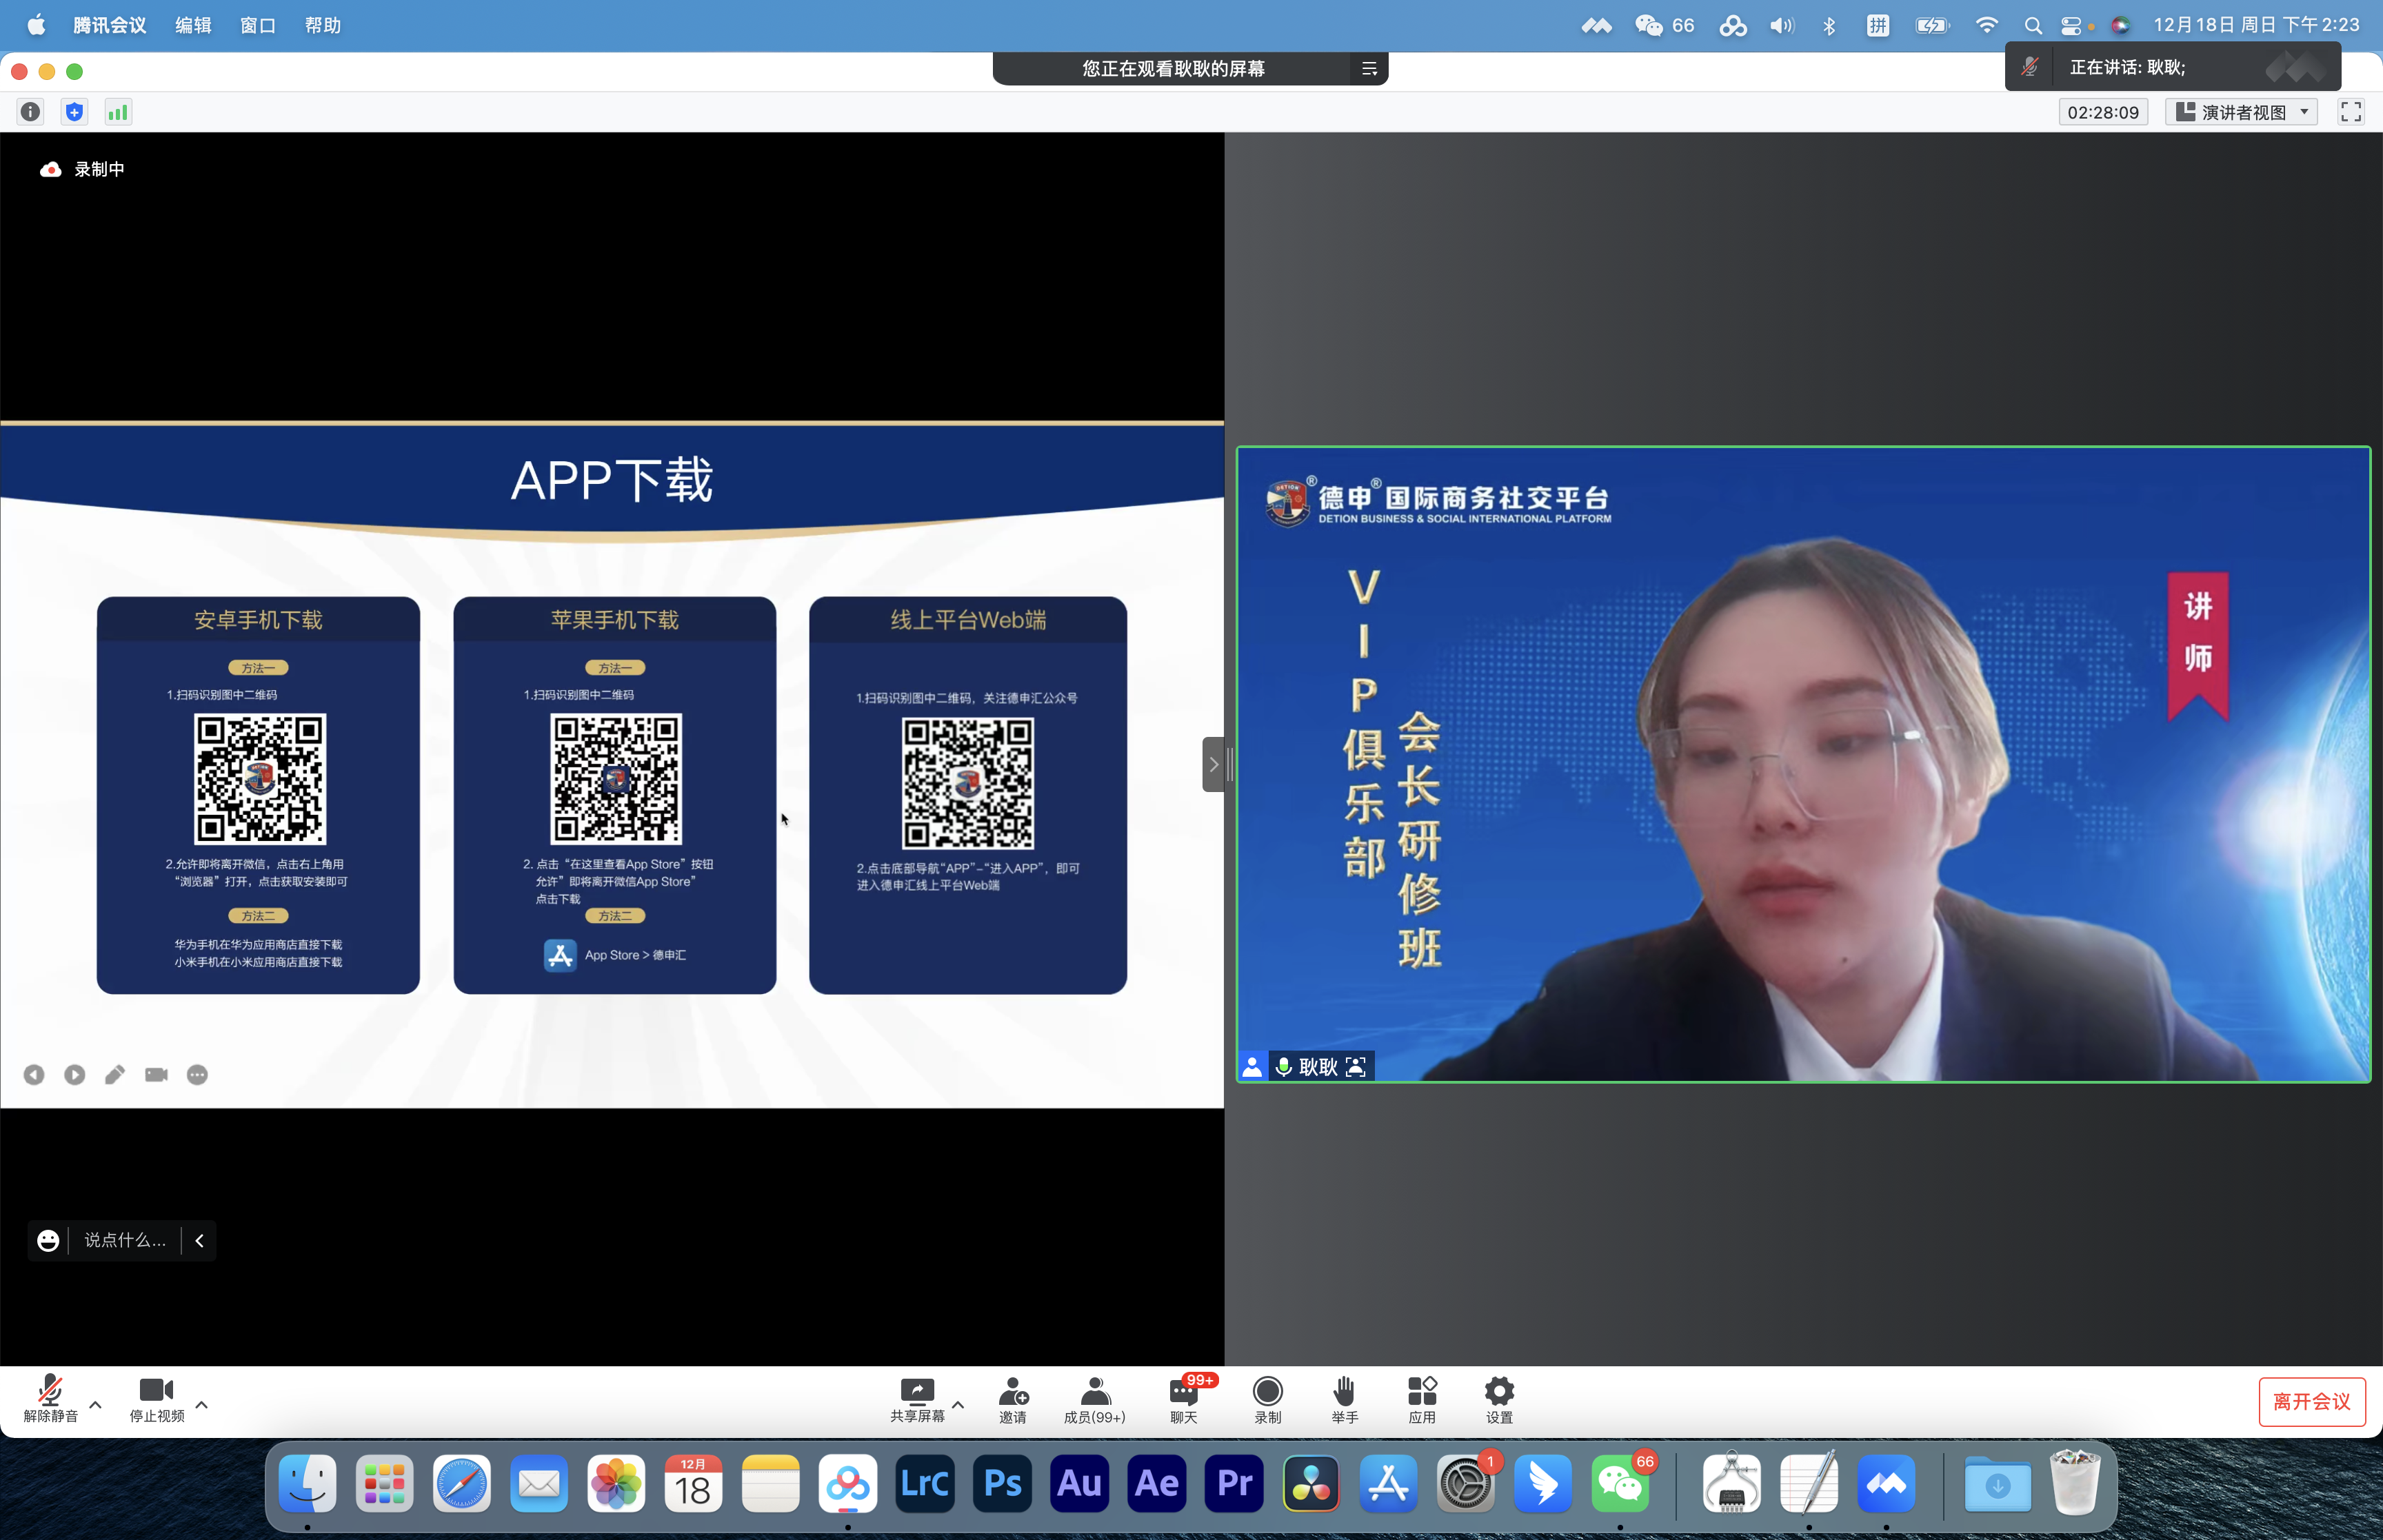The height and width of the screenshot is (1540, 2383).
Task: Open the meeting info icon
Action: click(31, 112)
